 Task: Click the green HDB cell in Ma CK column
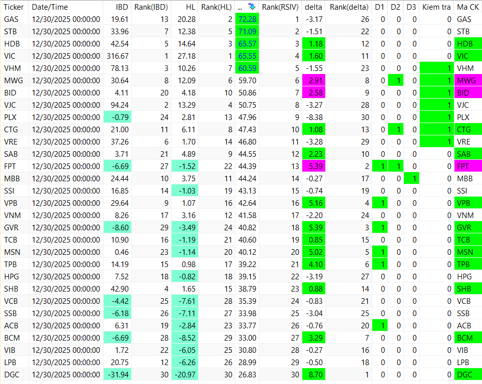pyautogui.click(x=468, y=43)
